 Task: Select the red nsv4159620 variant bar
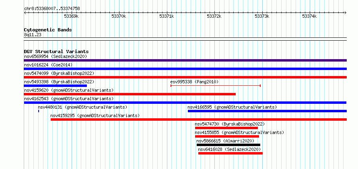click(x=130, y=94)
